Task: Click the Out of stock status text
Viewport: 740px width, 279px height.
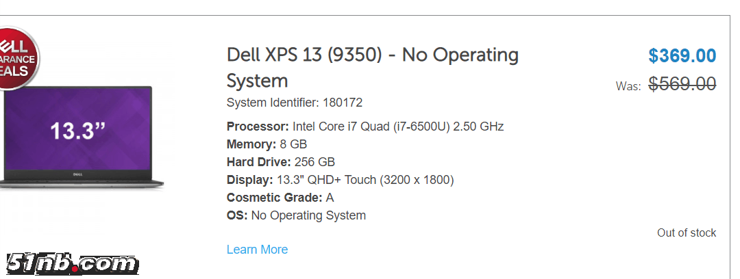Action: point(686,232)
